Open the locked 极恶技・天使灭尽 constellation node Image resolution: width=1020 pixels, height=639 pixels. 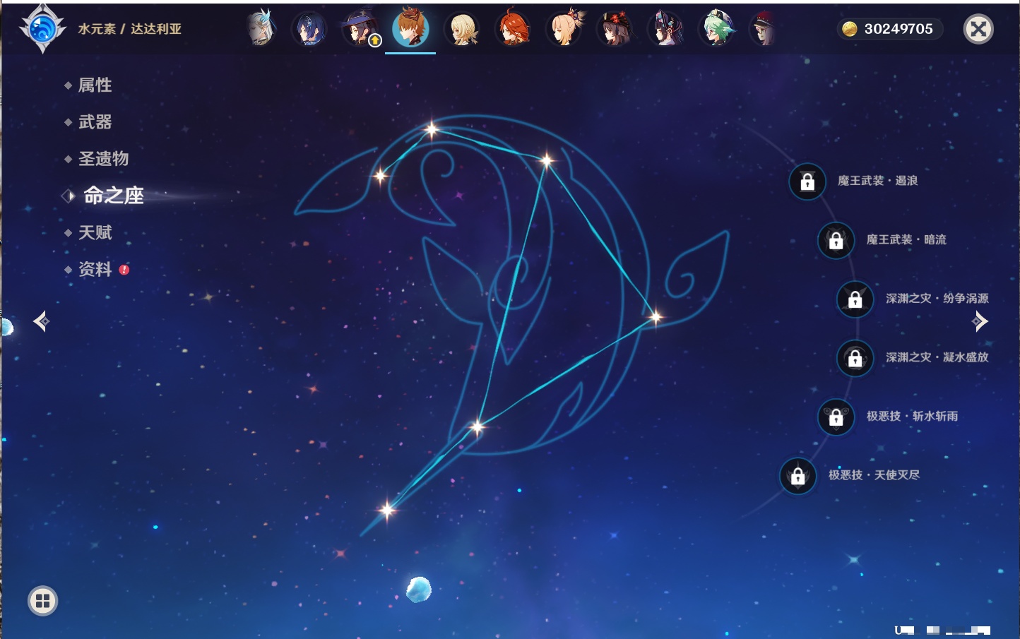click(798, 475)
